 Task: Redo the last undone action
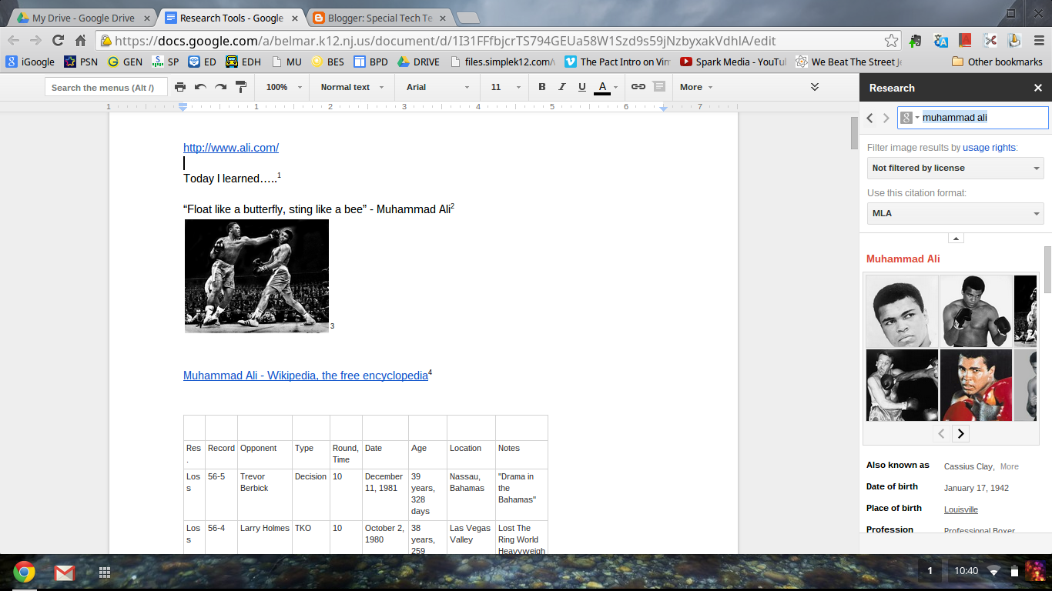coord(220,87)
